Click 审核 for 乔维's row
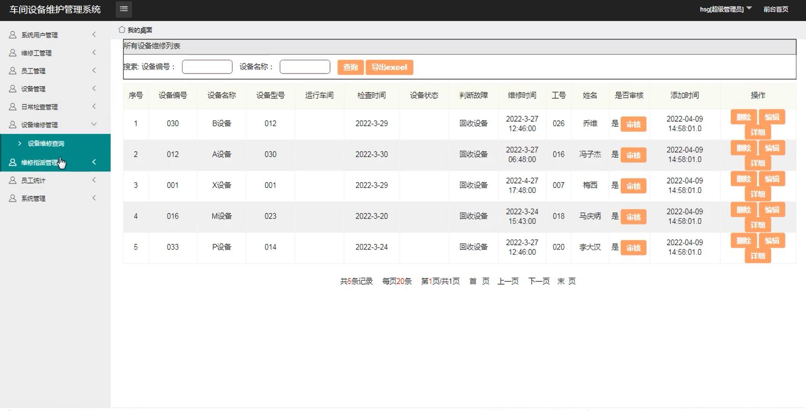Viewport: 806px width, 411px height. coord(633,124)
